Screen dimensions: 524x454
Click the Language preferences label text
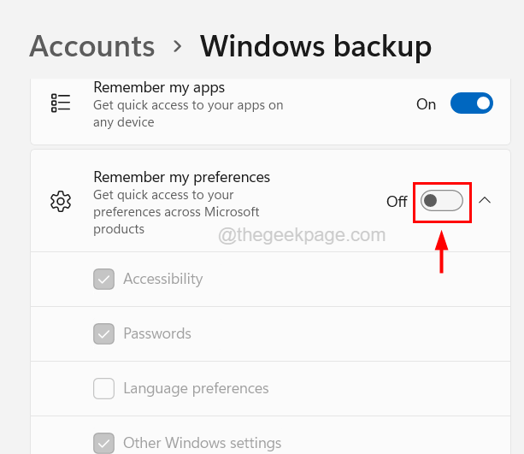196,388
